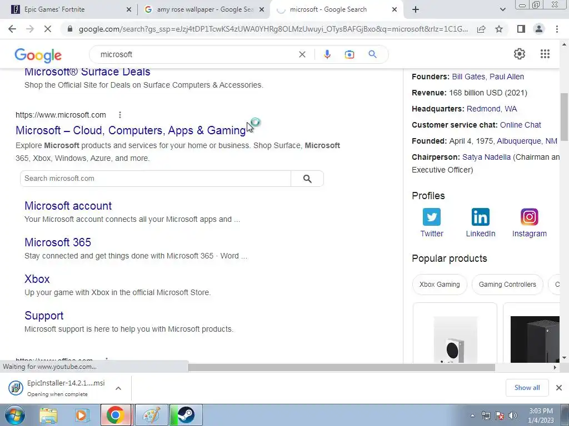The image size is (569, 426).
Task: Adjust volume from system tray speaker
Action: pyautogui.click(x=513, y=415)
